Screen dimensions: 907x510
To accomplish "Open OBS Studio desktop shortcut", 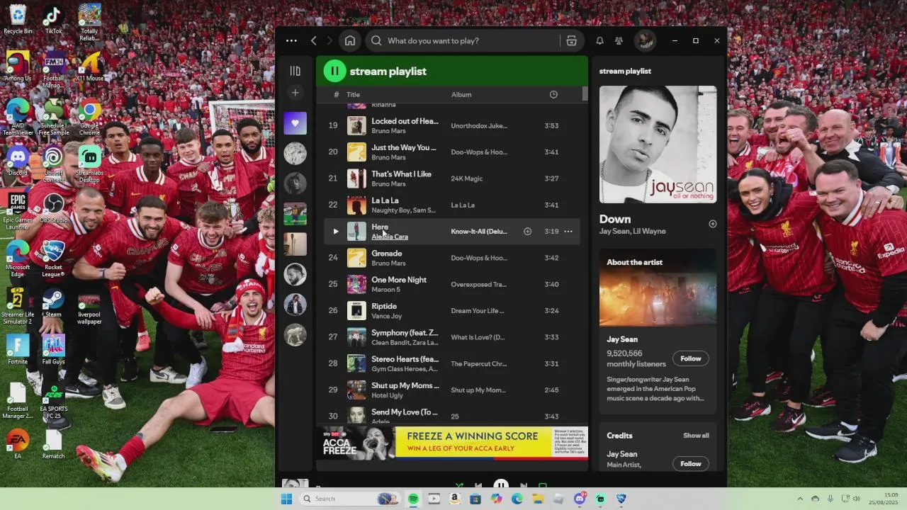I will click(x=53, y=208).
